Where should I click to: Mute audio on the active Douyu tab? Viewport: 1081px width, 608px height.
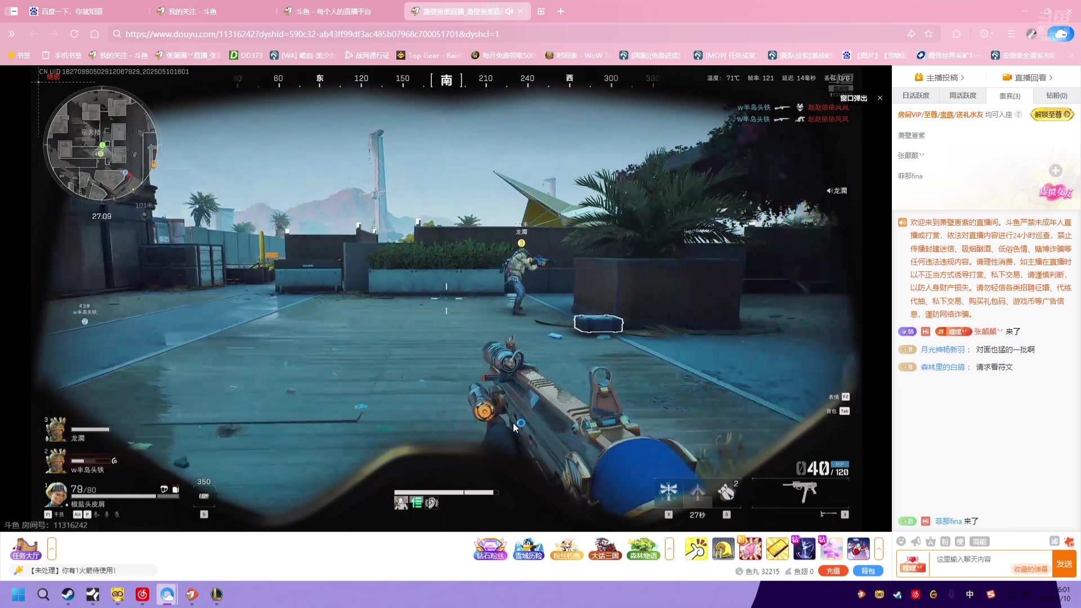[x=509, y=11]
